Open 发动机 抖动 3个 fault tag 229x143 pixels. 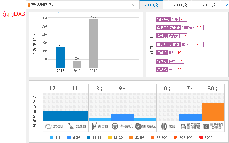tap(170, 53)
